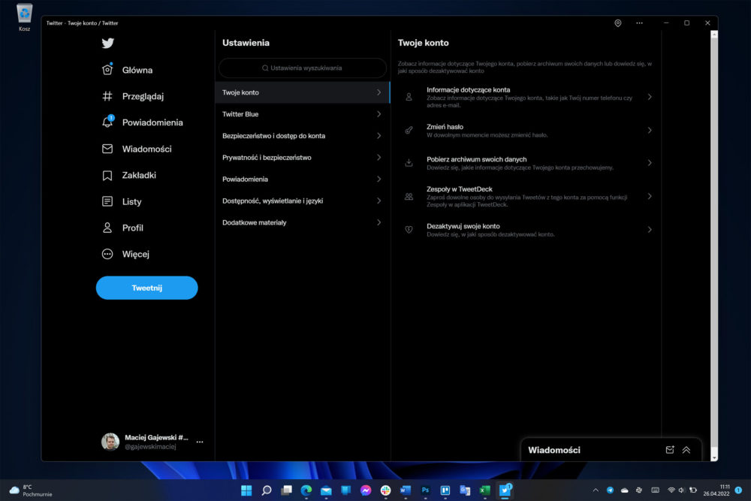Click the weather widget on taskbar
The image size is (751, 501).
[31, 490]
